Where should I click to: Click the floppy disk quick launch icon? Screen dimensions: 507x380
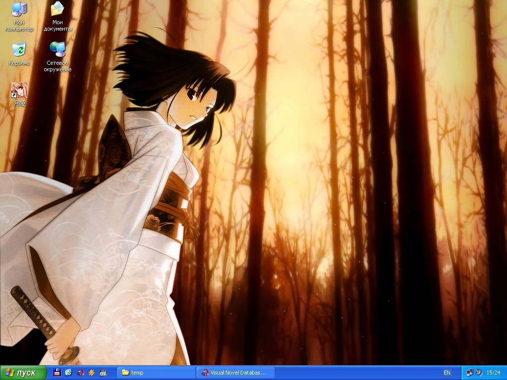click(x=57, y=373)
